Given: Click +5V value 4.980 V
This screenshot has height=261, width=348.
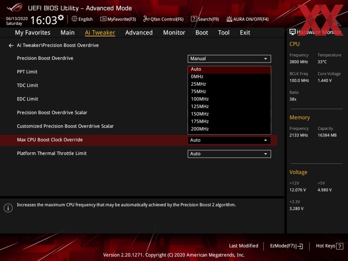Looking at the screenshot, I should [324, 190].
